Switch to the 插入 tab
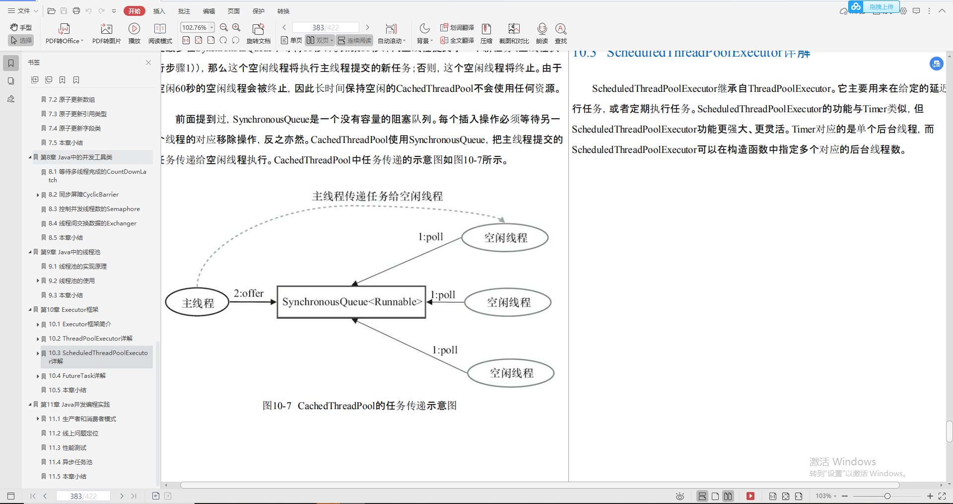The height and width of the screenshot is (504, 953). [x=159, y=11]
